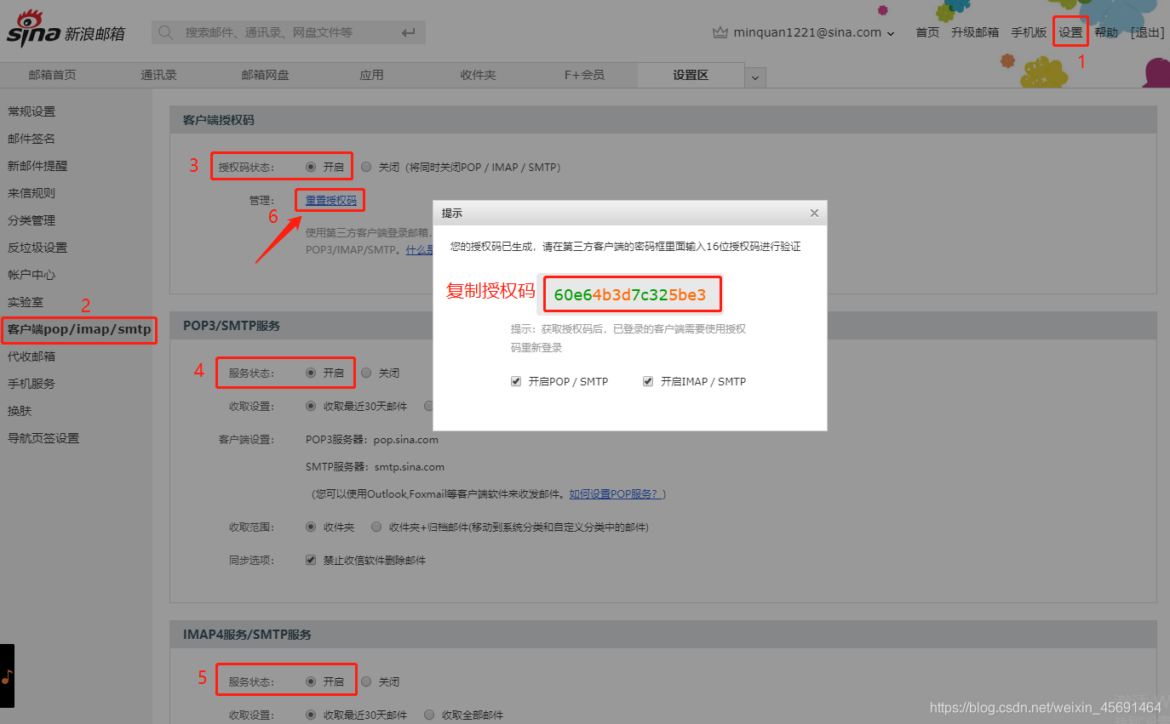Click the pop.sina.com server text
The height and width of the screenshot is (724, 1170).
406,440
